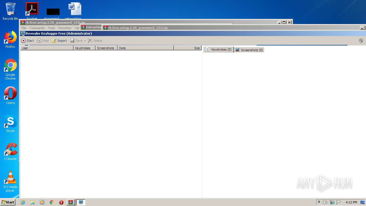Minimize the WinRAR archive window

pos(279,22)
